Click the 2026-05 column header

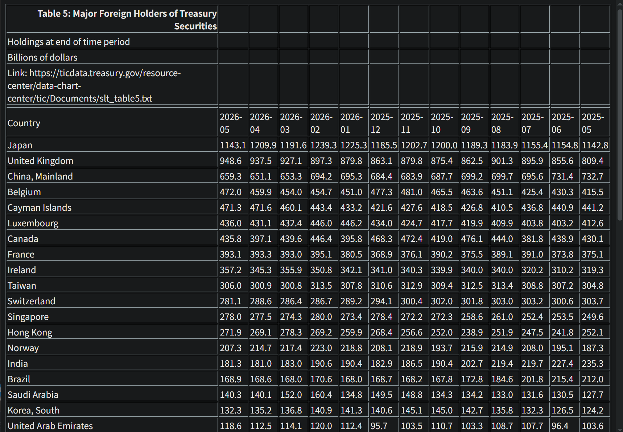234,123
